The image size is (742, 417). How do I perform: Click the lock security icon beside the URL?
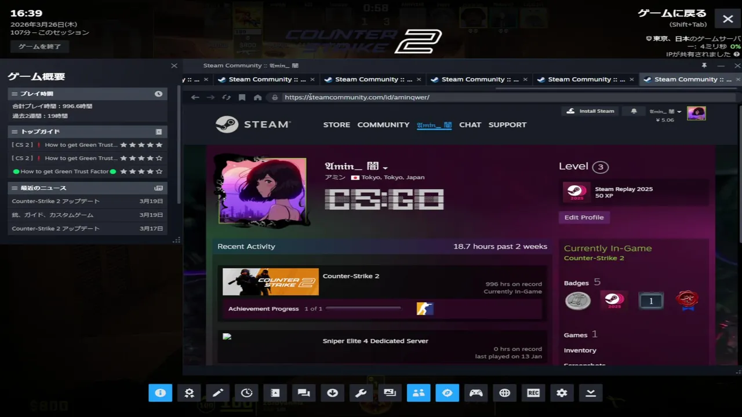point(275,97)
